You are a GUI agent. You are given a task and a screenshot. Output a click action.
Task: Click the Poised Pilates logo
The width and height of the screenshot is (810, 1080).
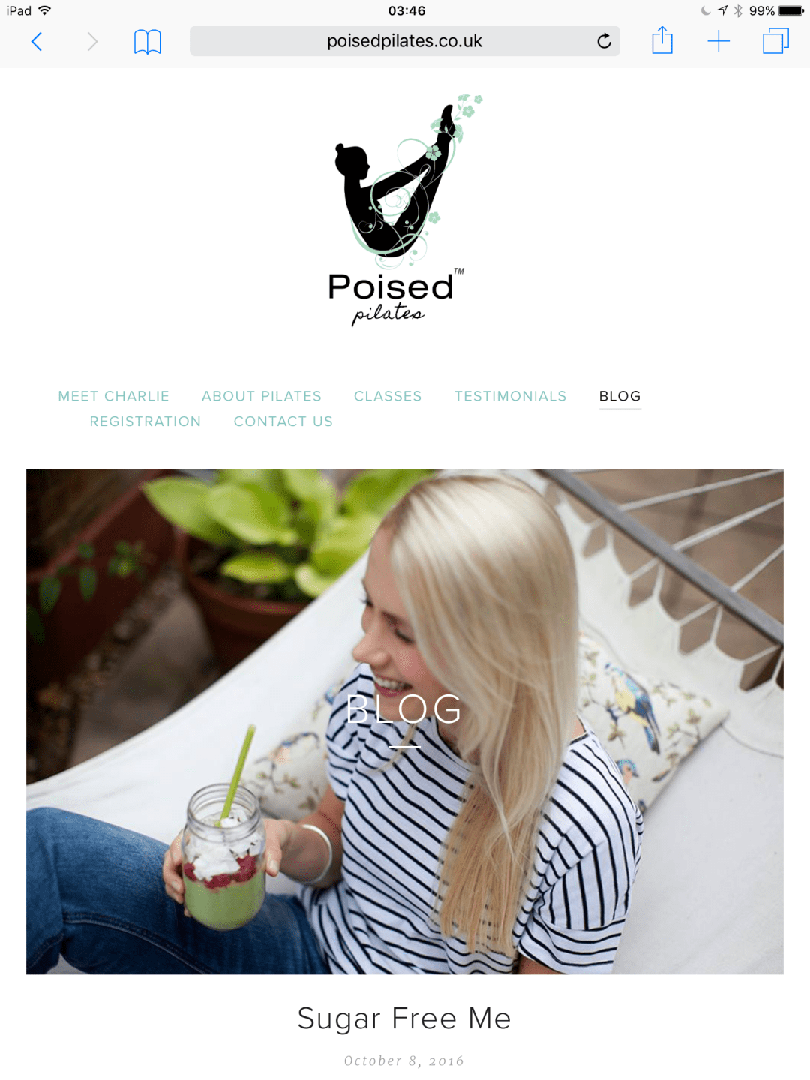point(397,211)
